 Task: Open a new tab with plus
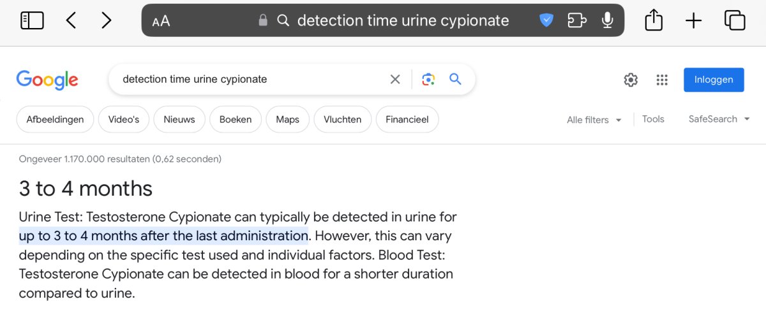pos(693,20)
